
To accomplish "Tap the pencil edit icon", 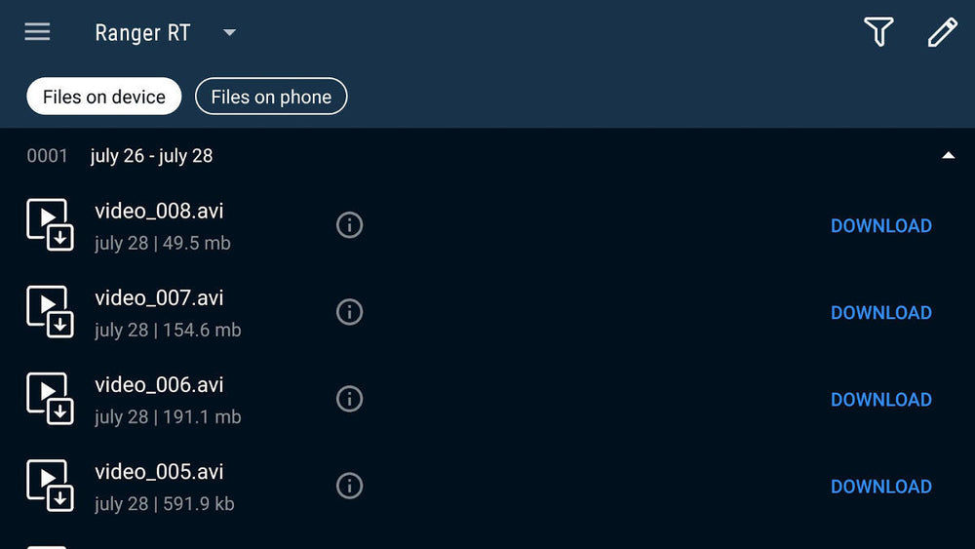I will (x=941, y=32).
